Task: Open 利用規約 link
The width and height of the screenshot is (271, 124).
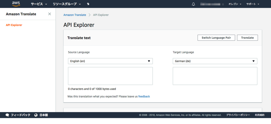Action: (x=260, y=115)
